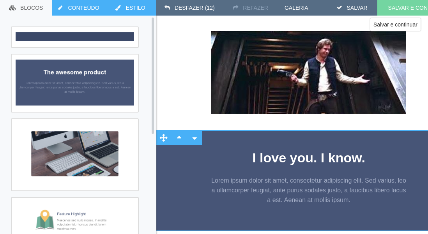Click the Lorem ipsum paragraph in canvas
The image size is (428, 234).
click(x=308, y=190)
